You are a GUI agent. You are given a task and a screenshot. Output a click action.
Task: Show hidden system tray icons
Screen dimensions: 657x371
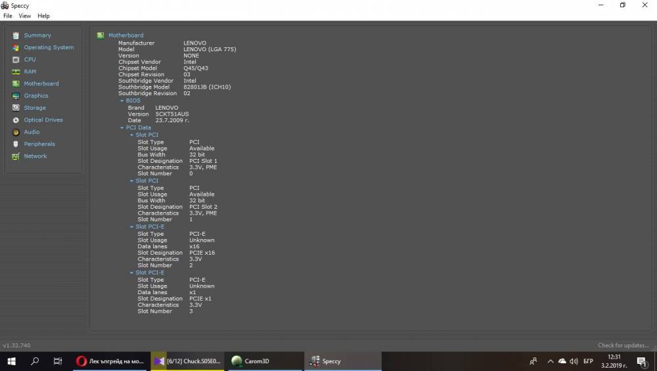tap(551, 361)
